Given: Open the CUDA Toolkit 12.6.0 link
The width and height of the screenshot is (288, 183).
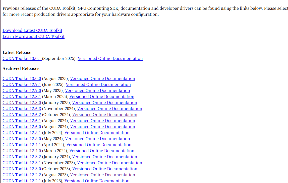Looking at the screenshot, I should pyautogui.click(x=22, y=127).
